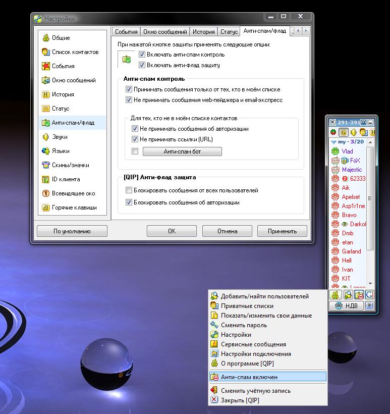390x414 pixels.
Task: Click the tab strip left scroll arrow
Action: 298,31
